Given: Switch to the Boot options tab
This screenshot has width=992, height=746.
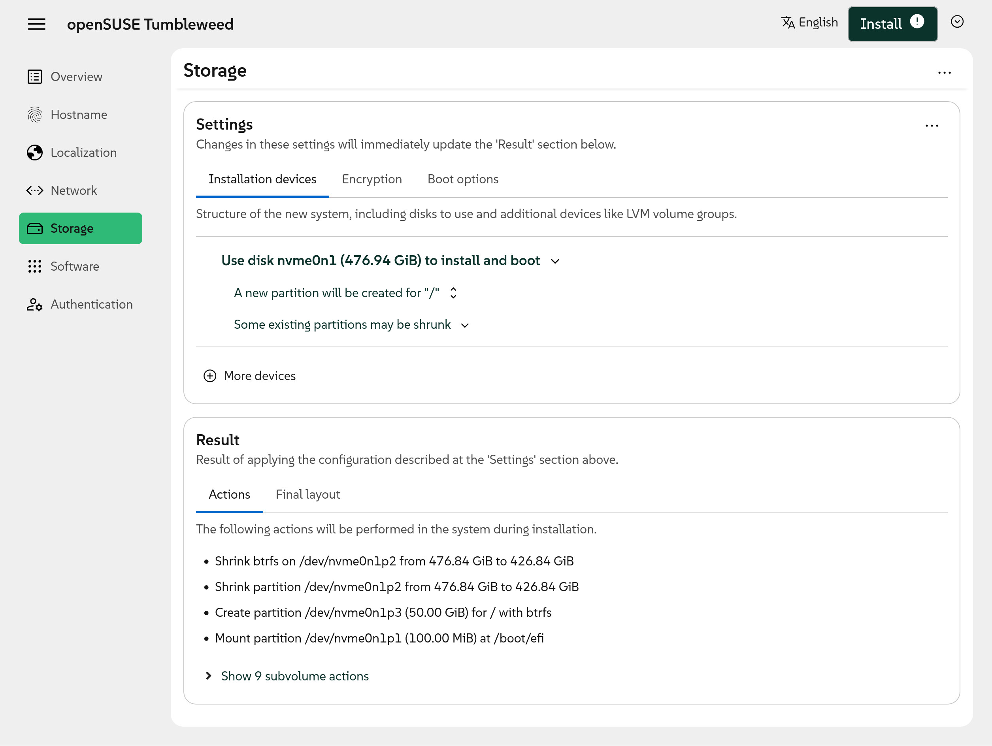Looking at the screenshot, I should [x=462, y=179].
